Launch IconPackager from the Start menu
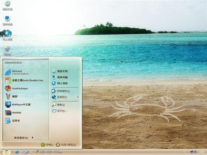Image resolution: width=207 pixels, height=155 pixels. 19,88
